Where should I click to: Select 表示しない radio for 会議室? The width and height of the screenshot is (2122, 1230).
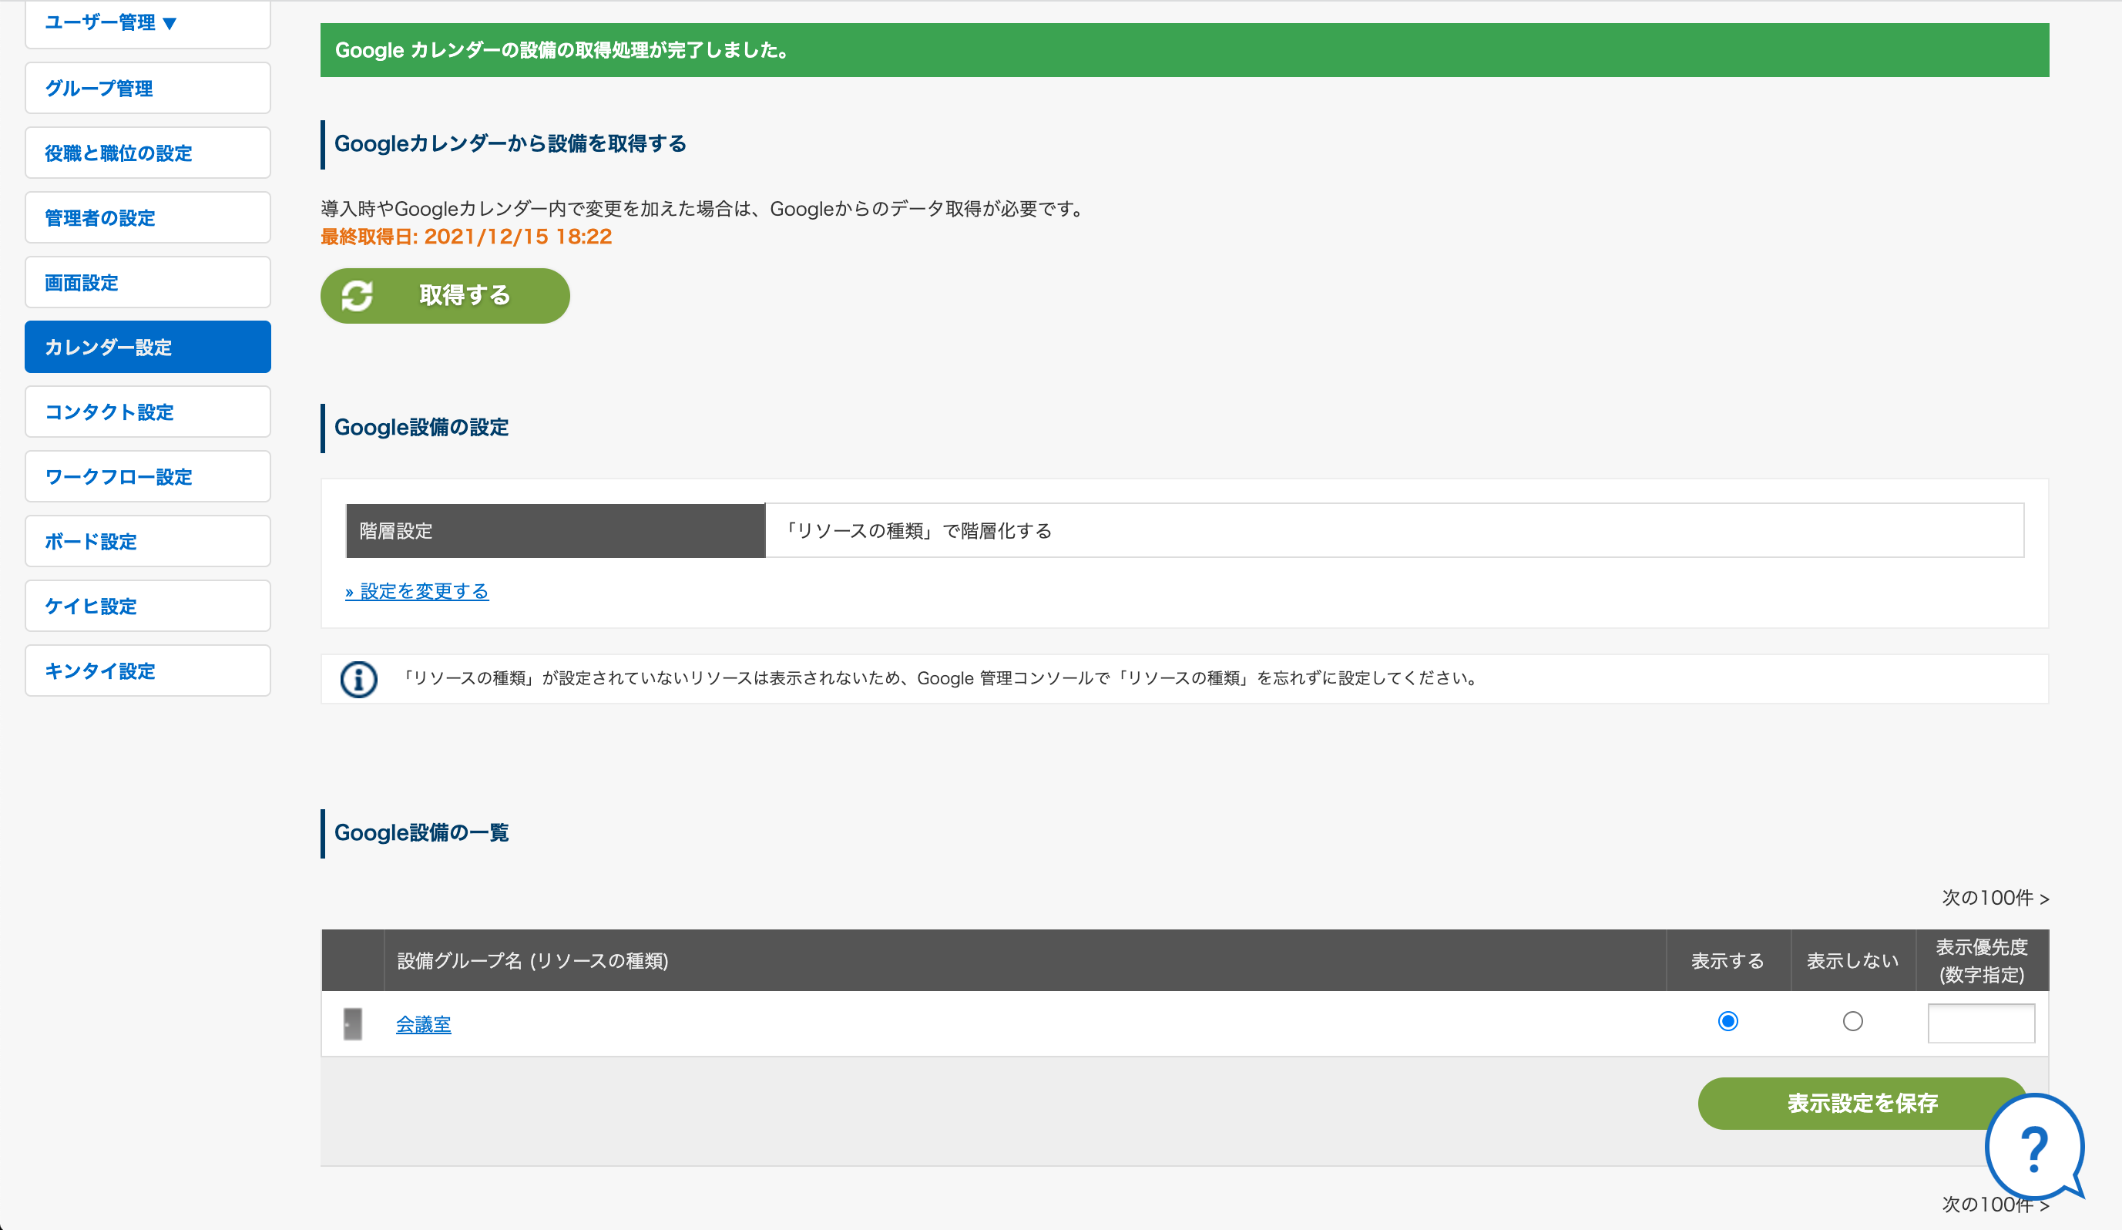click(1852, 1021)
